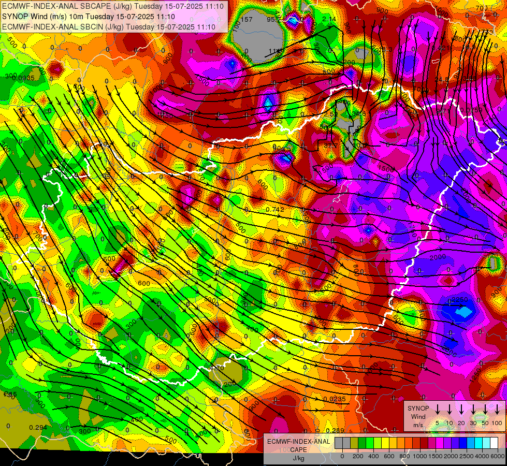Image resolution: width=507 pixels, height=466 pixels.
Task: Click the 'ECMWF-INDEX-ANAL CAPE J/kg' legend label
Action: [x=299, y=449]
